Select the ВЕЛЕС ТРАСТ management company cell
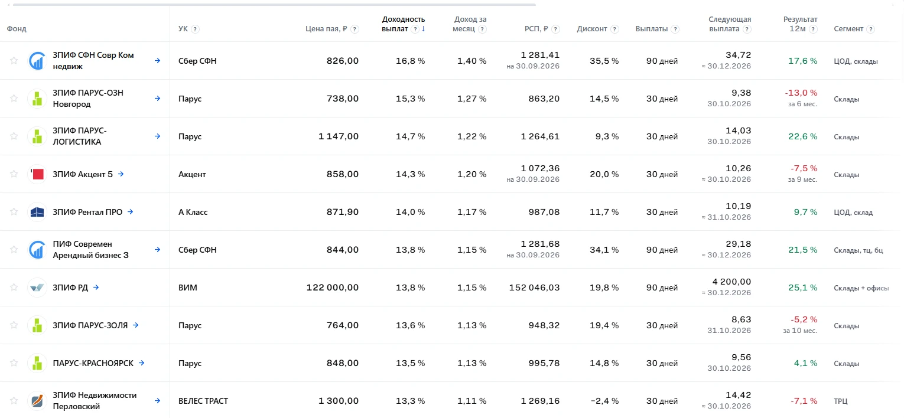This screenshot has width=904, height=418. click(x=203, y=401)
